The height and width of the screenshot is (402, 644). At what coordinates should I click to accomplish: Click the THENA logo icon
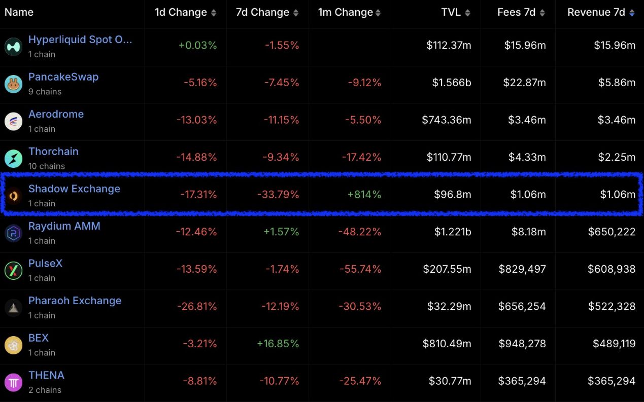point(13,382)
